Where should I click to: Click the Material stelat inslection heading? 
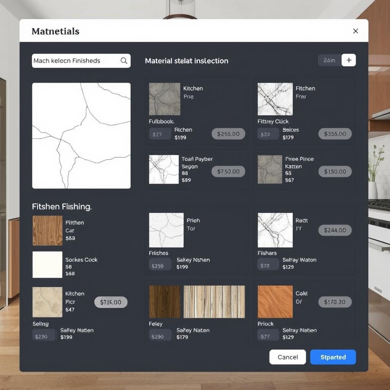(187, 61)
